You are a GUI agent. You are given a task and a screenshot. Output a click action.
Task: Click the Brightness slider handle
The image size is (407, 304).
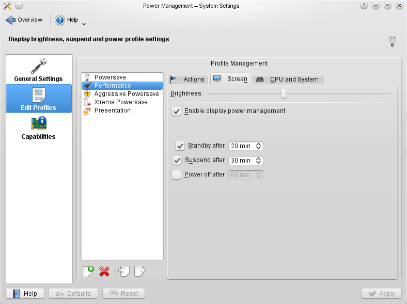coord(283,93)
